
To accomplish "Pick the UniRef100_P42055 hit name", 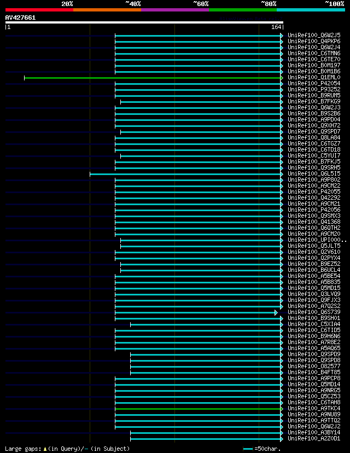I will pos(314,192).
